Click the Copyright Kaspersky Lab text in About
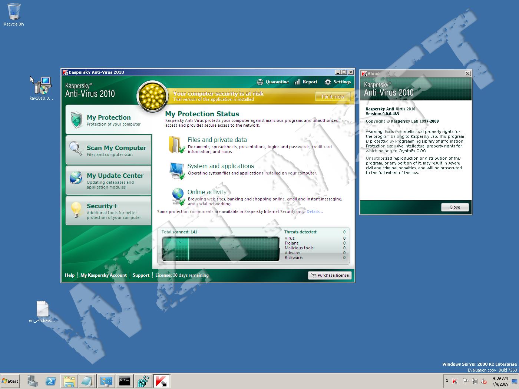This screenshot has width=519, height=389. tap(402, 121)
